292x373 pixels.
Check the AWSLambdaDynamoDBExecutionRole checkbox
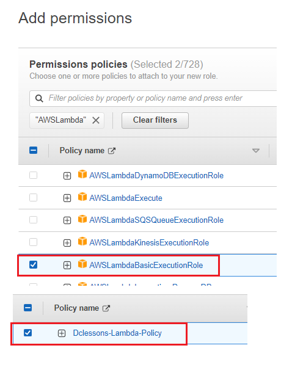[x=34, y=175]
